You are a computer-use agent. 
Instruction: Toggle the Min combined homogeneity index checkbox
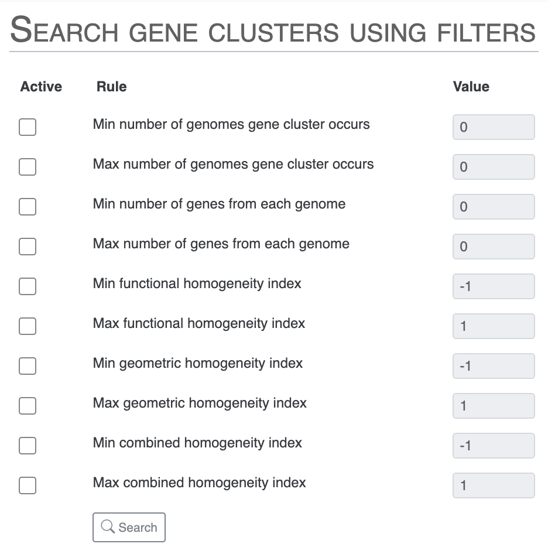[27, 445]
